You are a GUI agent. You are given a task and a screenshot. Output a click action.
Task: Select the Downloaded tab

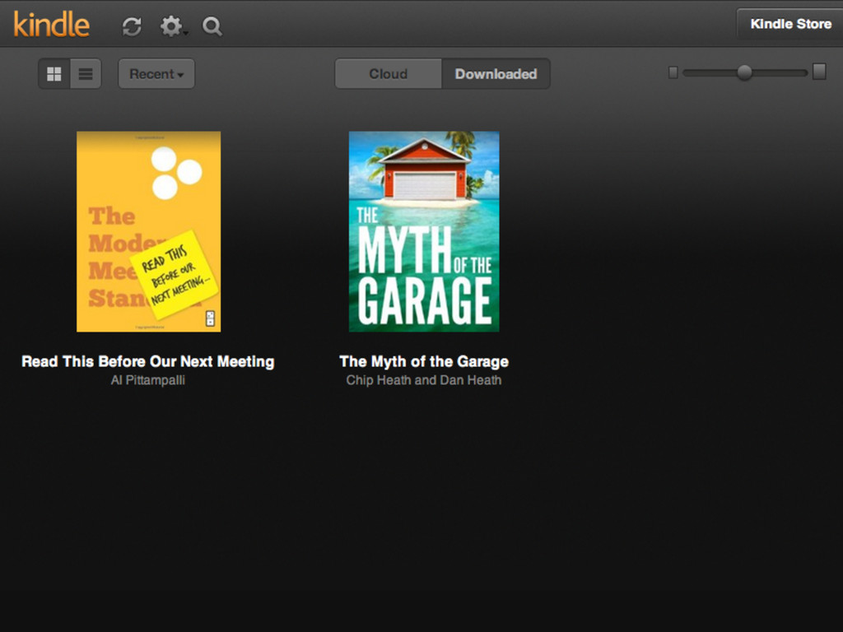click(x=496, y=73)
